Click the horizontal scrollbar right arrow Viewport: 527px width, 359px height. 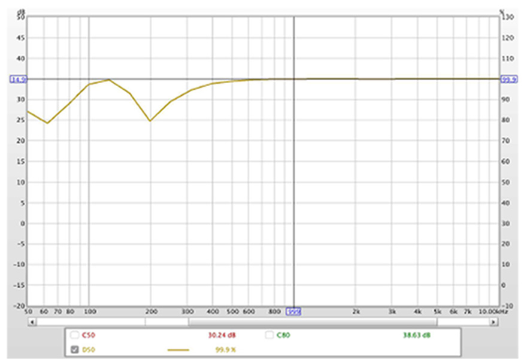click(493, 322)
